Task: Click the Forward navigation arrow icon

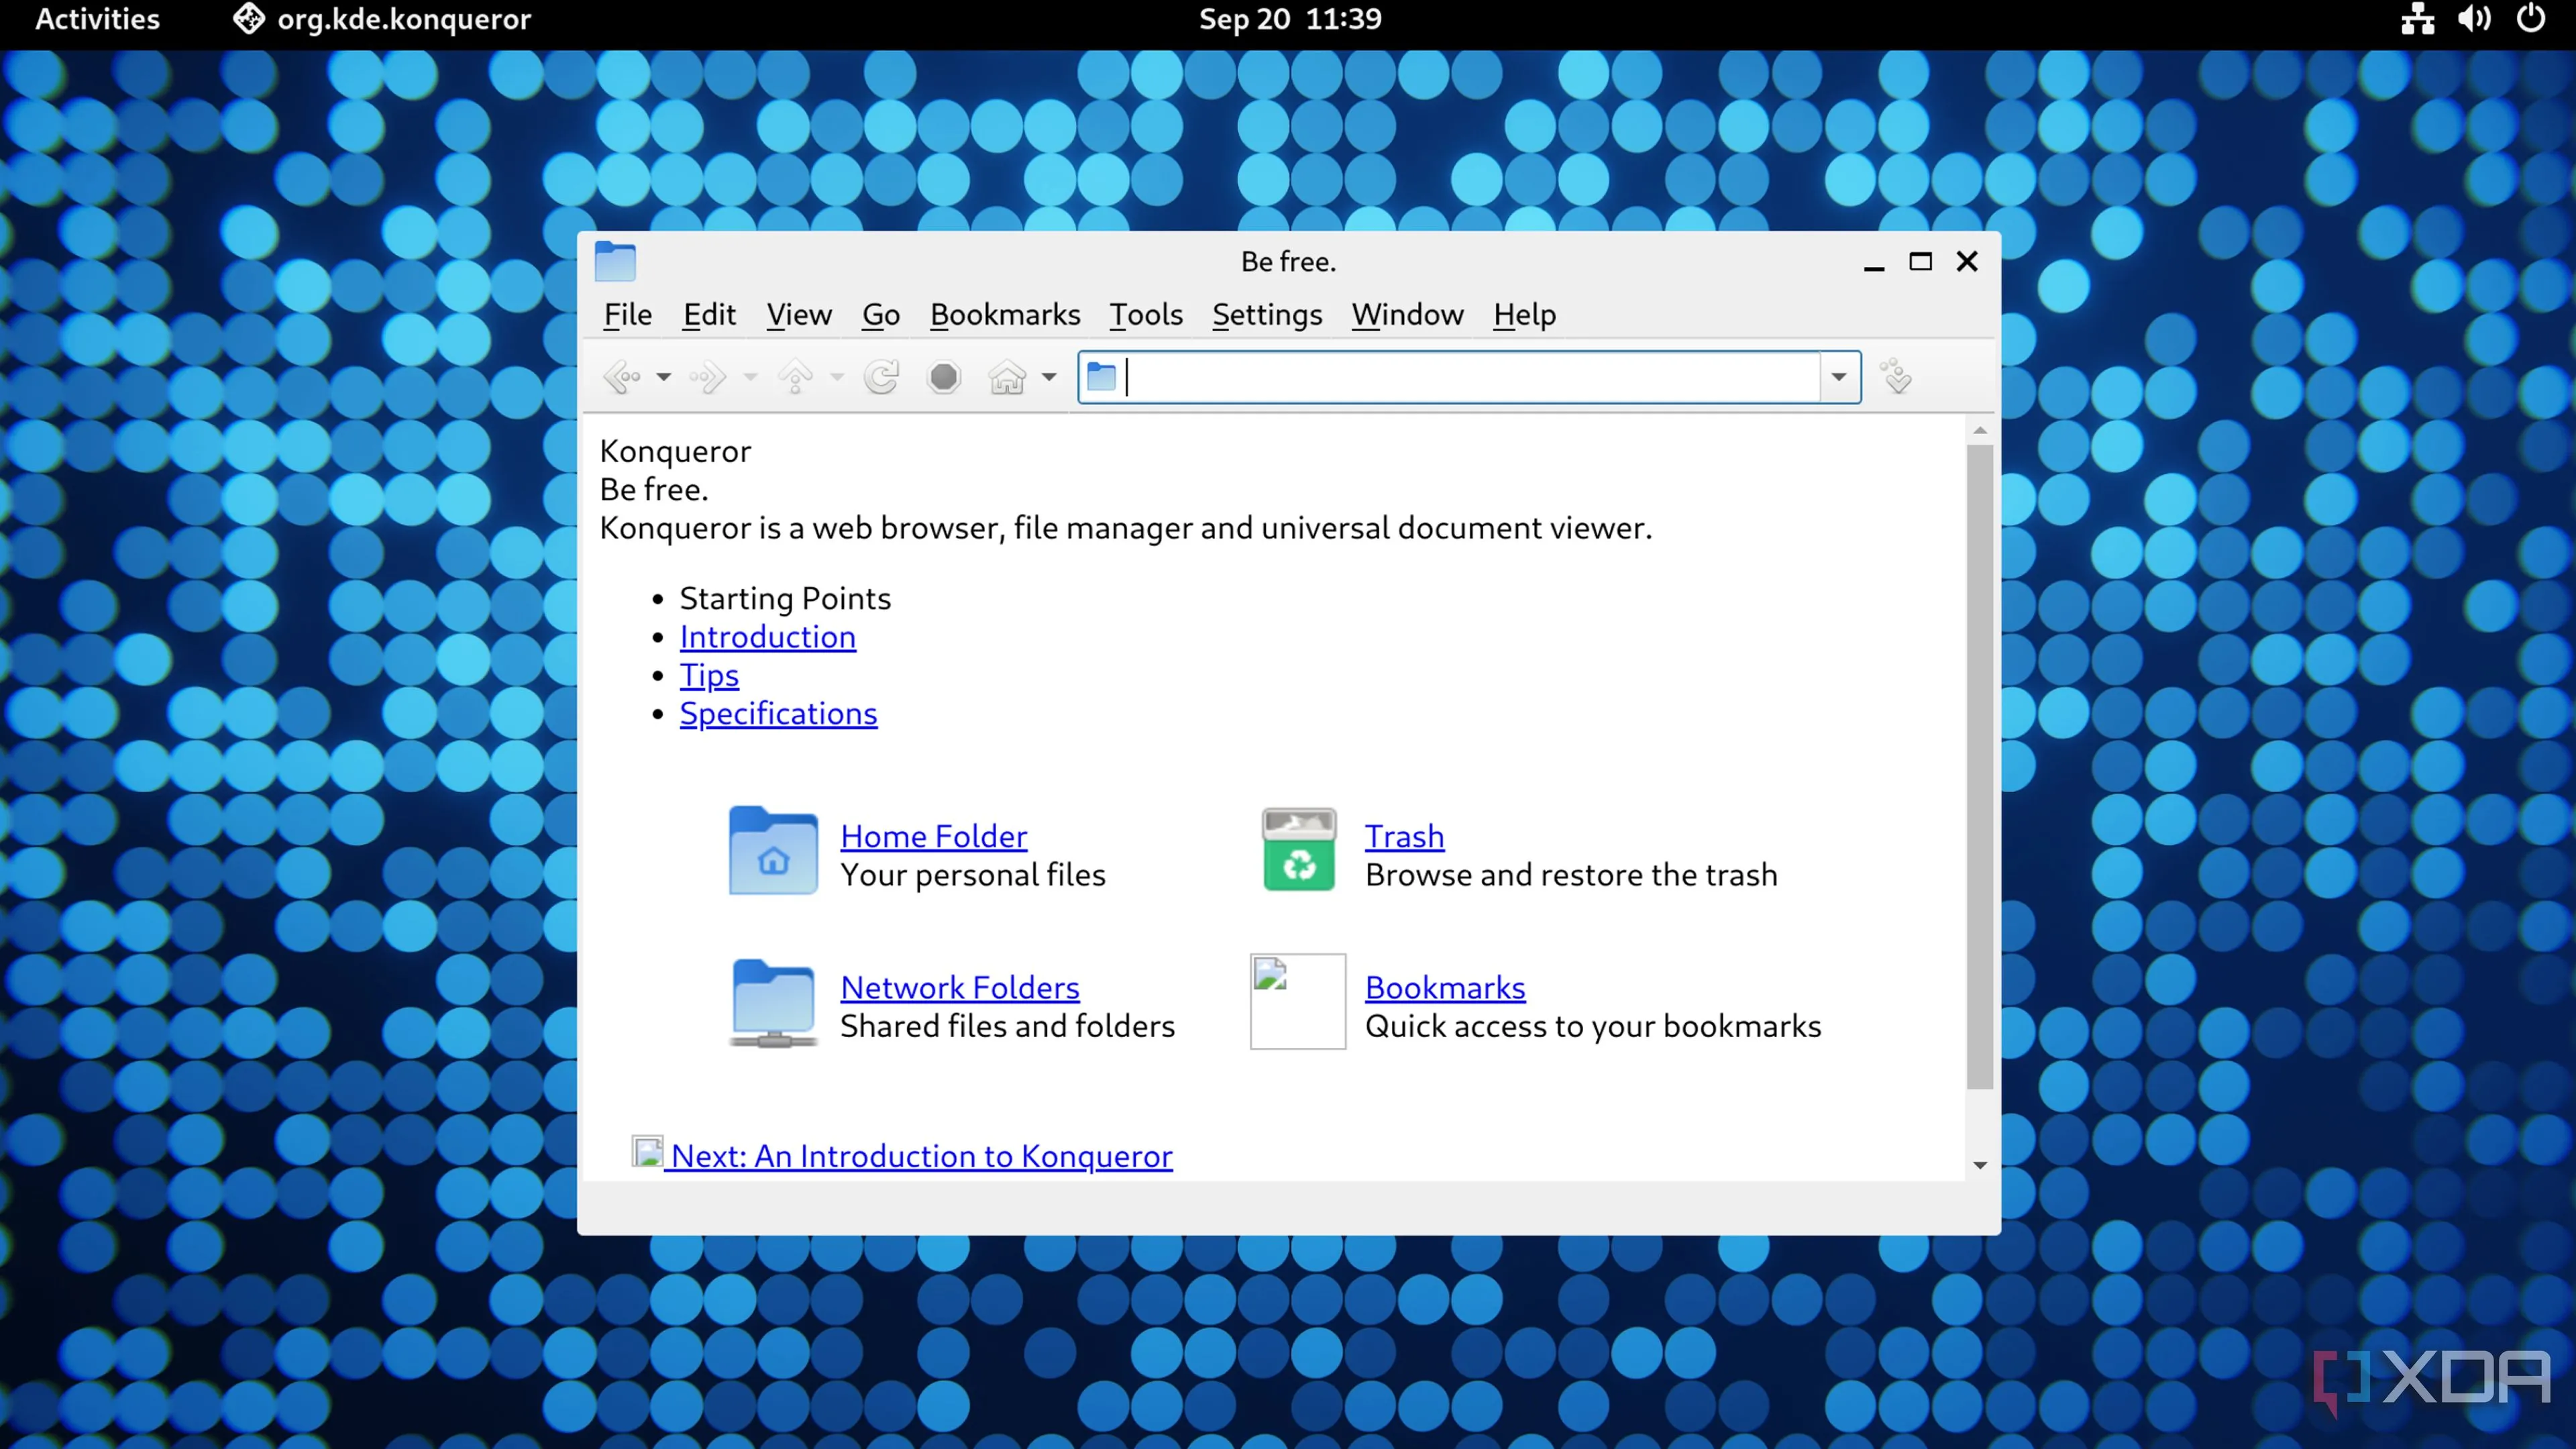Action: 708,377
